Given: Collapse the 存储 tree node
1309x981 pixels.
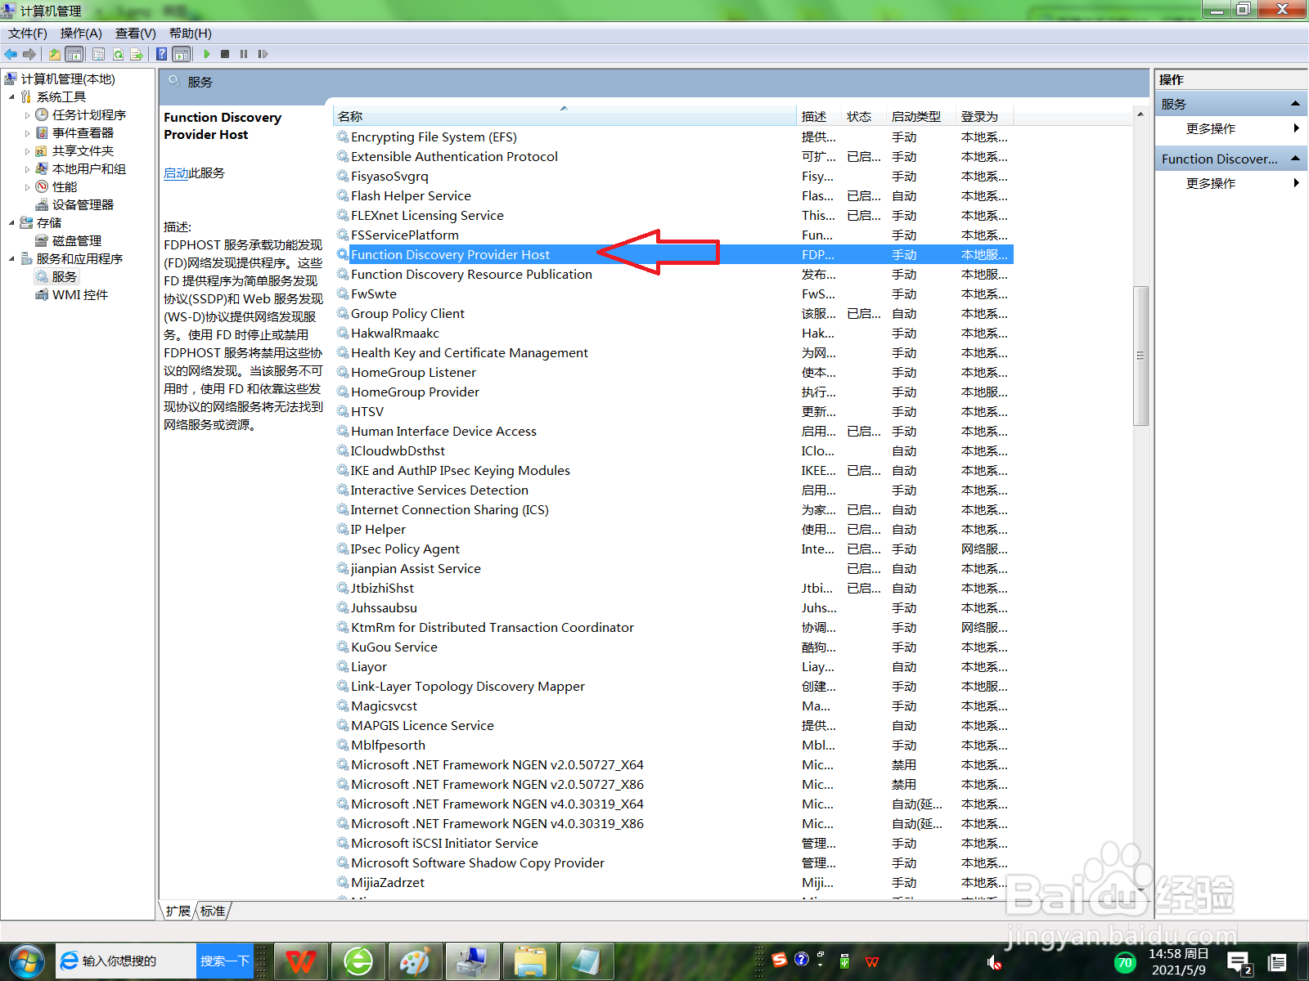Looking at the screenshot, I should coord(12,223).
